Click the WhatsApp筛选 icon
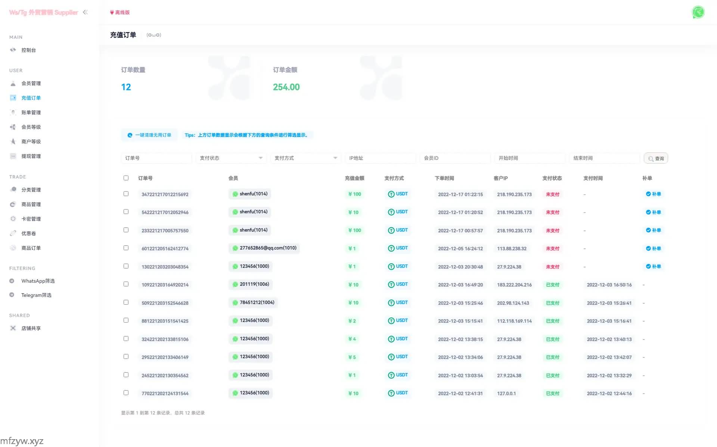Screen dimensions: 717x447 (x=12, y=281)
